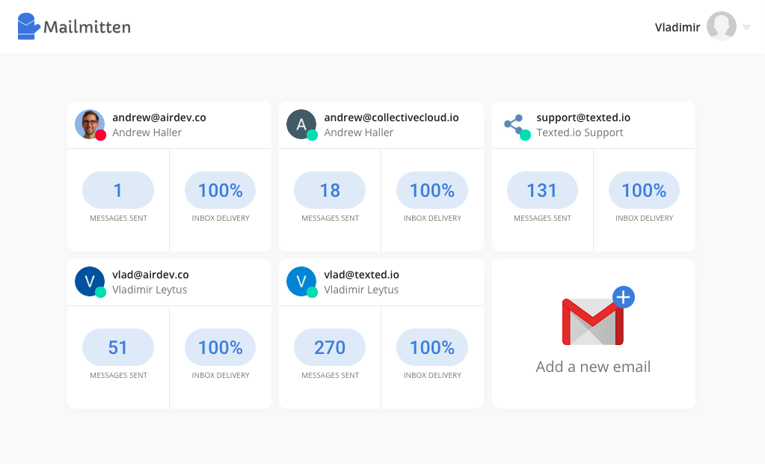Click the green status dot on andrew@collectivecloud.io
Screen dimensions: 765x464
313,135
